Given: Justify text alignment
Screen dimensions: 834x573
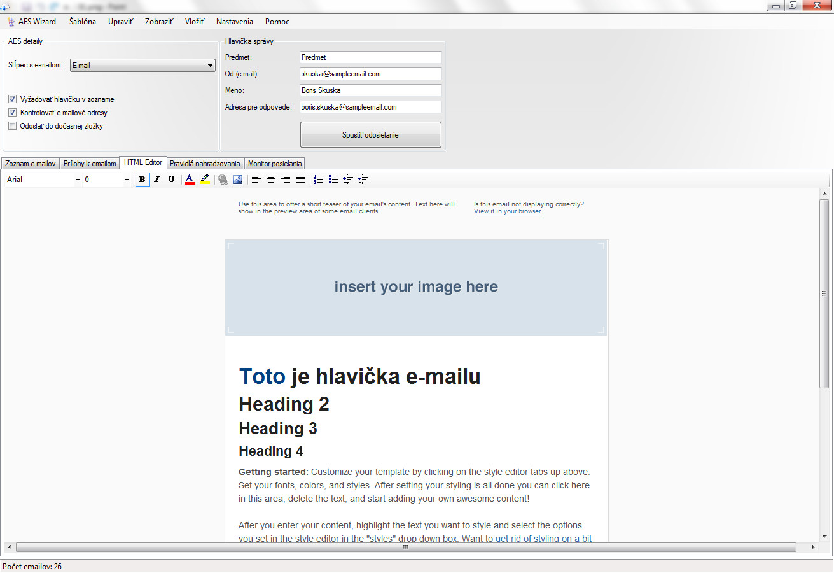Looking at the screenshot, I should (300, 180).
